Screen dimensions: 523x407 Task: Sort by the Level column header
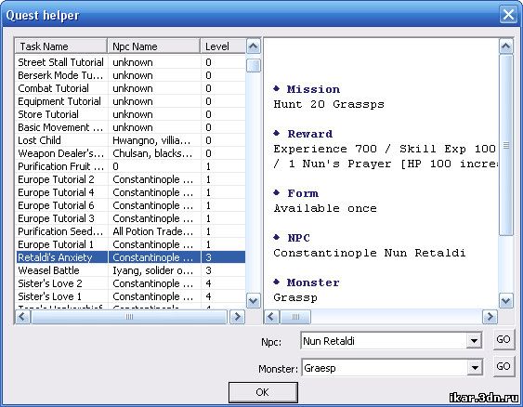click(x=223, y=46)
